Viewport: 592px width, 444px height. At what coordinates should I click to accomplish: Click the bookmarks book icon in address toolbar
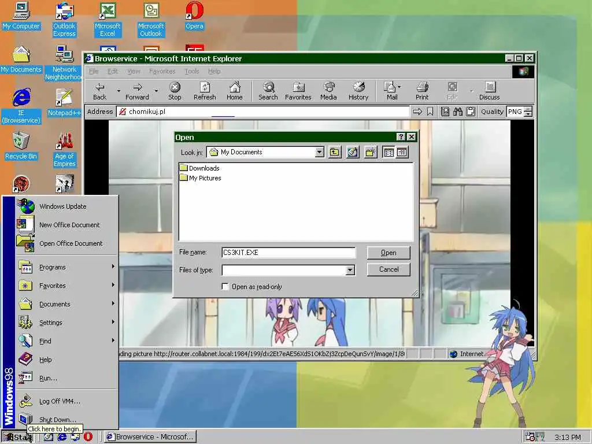click(445, 112)
